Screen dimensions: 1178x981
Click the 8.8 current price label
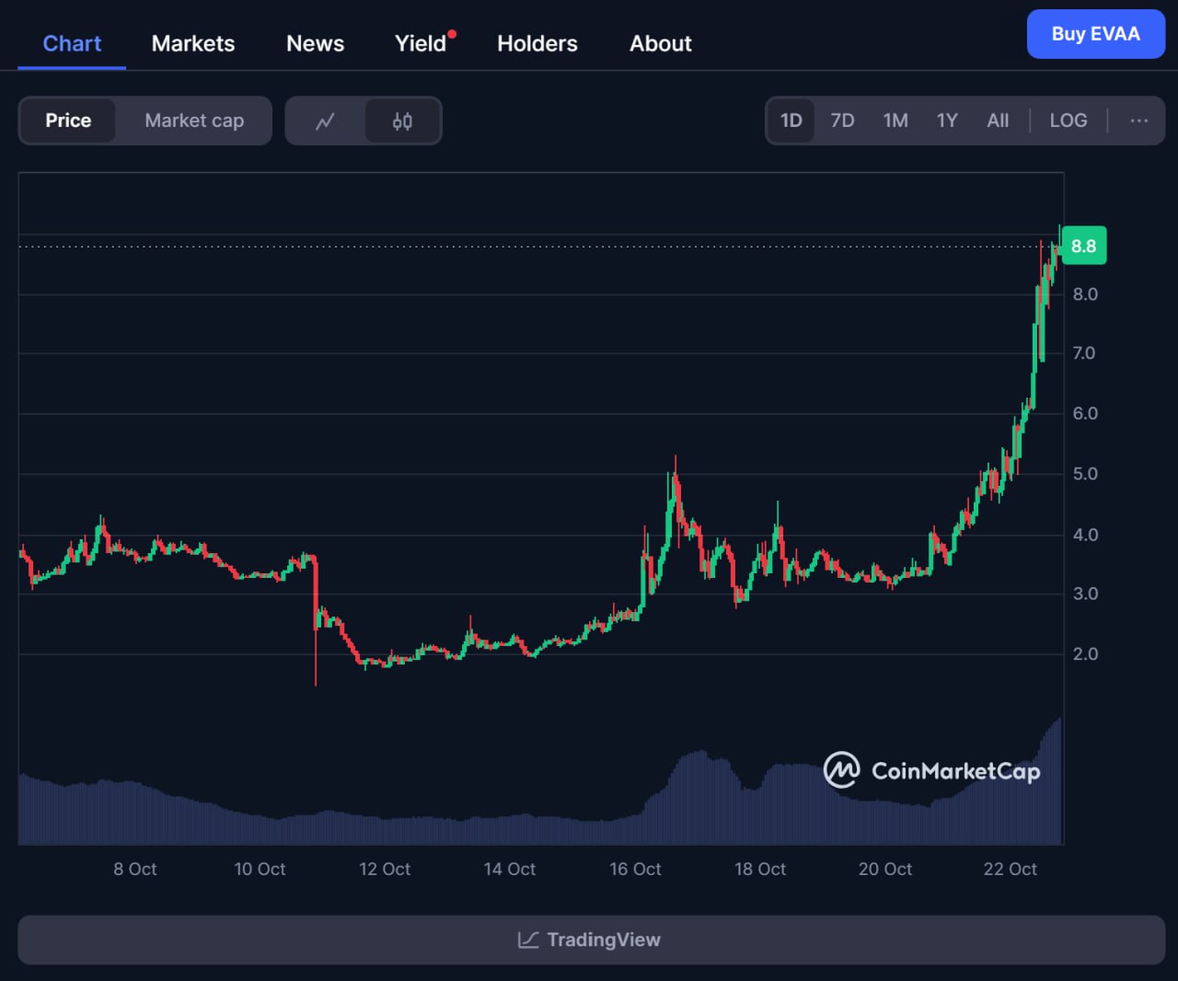point(1083,246)
